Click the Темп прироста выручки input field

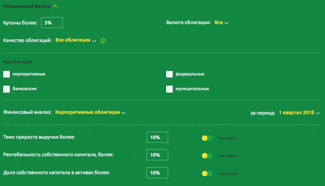point(157,137)
